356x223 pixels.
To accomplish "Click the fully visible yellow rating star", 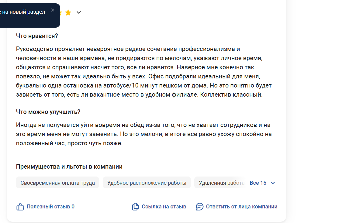I will [68, 13].
